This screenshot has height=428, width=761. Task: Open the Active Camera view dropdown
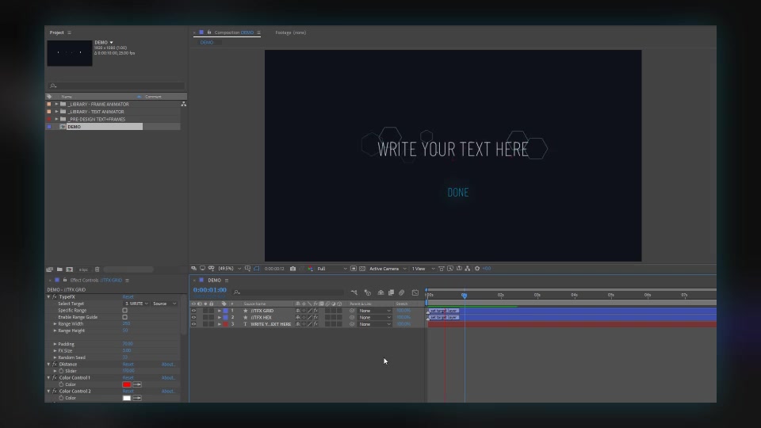click(x=388, y=269)
